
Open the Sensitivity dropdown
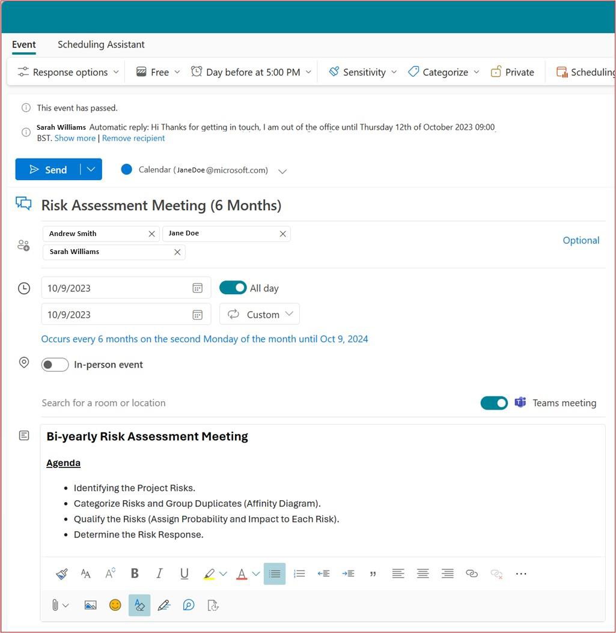pyautogui.click(x=363, y=72)
